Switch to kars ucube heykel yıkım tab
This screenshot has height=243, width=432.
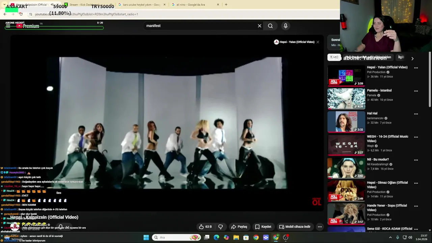coord(142,5)
